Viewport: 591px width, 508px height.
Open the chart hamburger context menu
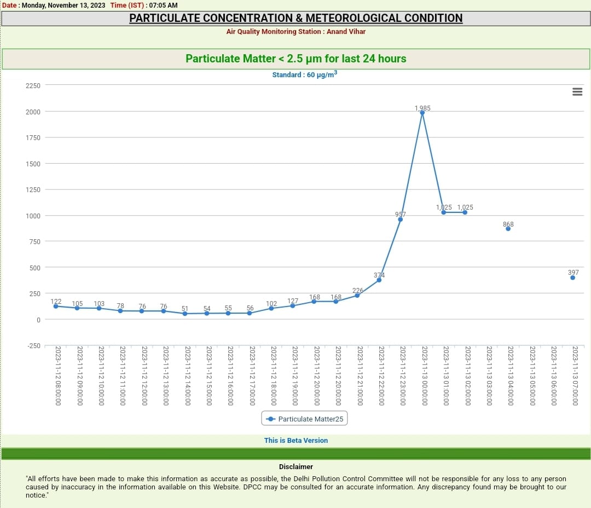(x=577, y=91)
